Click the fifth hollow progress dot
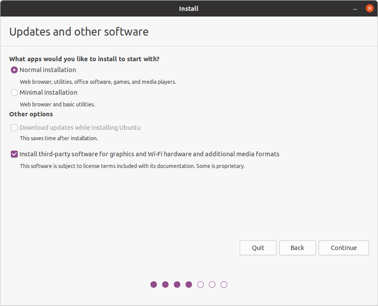The width and height of the screenshot is (378, 306). 200,284
